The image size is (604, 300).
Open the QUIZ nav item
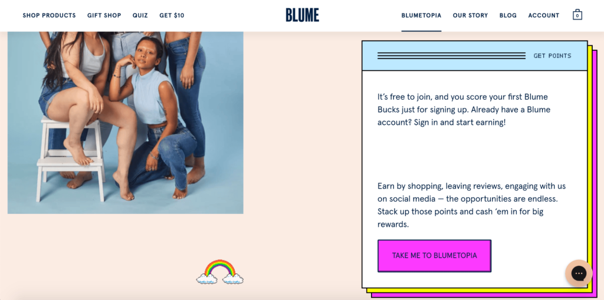[x=140, y=15]
